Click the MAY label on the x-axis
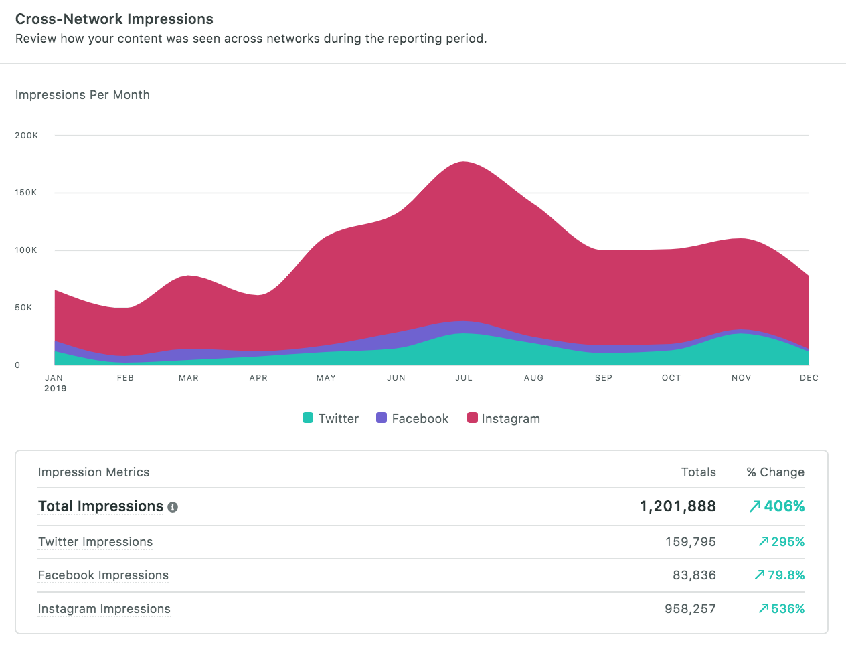 [x=326, y=378]
